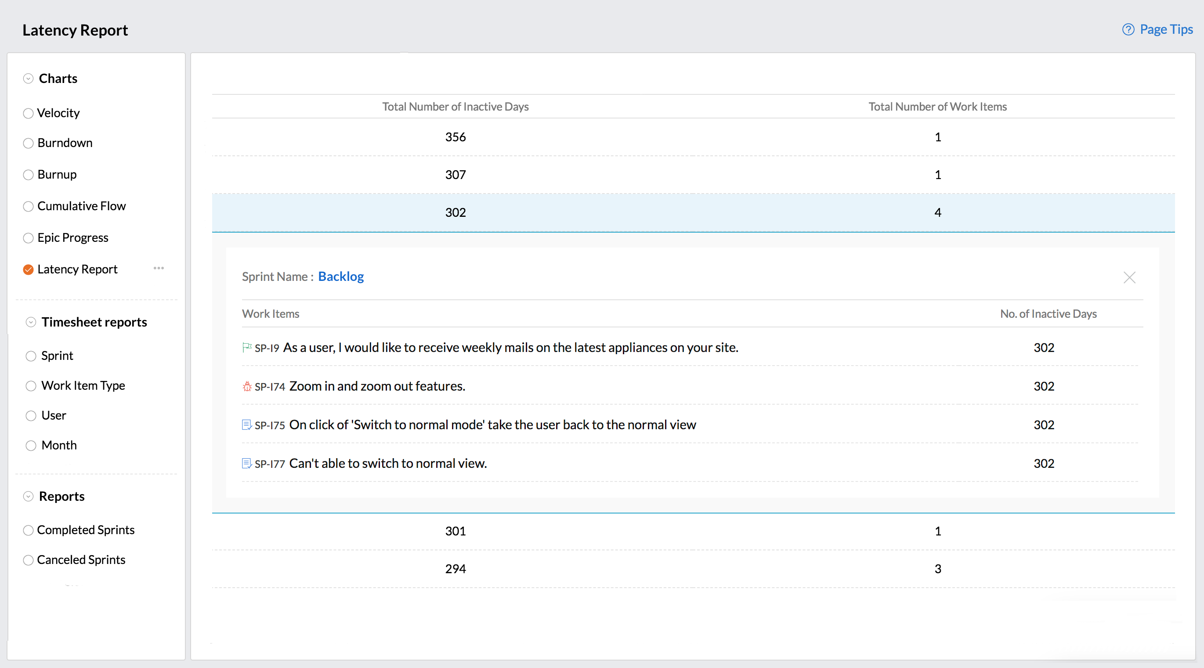The image size is (1204, 668).
Task: Choose the Cumulative Flow radio option
Action: (29, 206)
